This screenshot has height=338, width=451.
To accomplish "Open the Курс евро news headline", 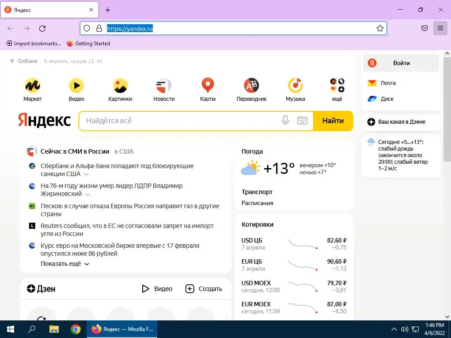I will 120,250.
